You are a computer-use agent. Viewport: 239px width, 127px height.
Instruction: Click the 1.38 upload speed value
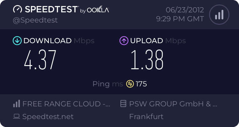(x=147, y=60)
